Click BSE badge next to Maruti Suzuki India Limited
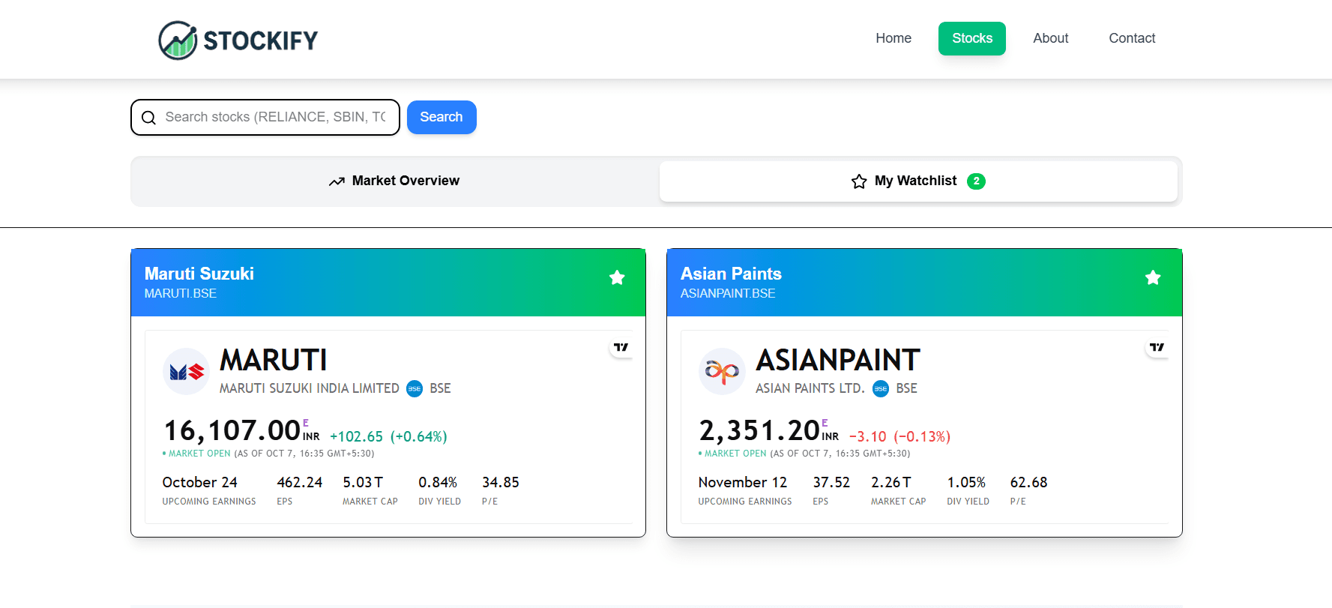This screenshot has height=608, width=1332. (x=415, y=388)
